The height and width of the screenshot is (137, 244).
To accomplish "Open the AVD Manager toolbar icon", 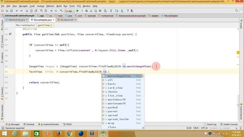I will (x=106, y=11).
